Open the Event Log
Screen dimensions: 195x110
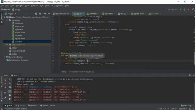point(186,105)
